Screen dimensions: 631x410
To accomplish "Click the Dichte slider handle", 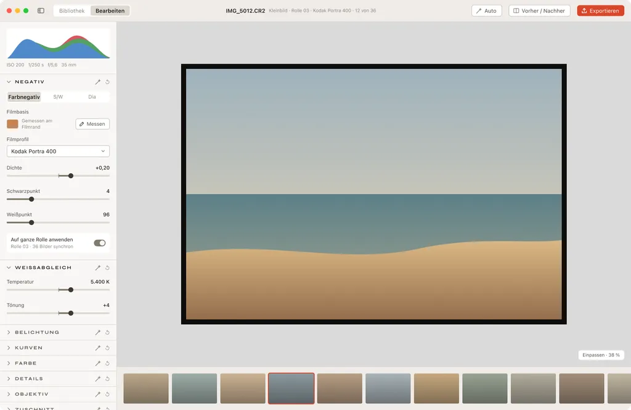I will point(71,176).
